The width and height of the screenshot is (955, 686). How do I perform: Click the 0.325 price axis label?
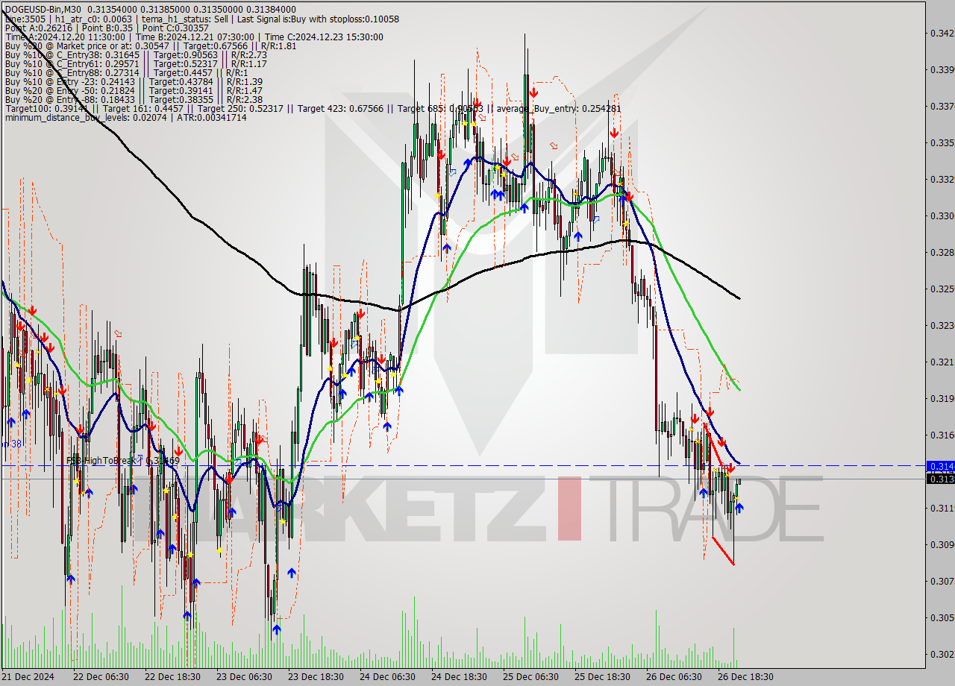click(x=942, y=289)
